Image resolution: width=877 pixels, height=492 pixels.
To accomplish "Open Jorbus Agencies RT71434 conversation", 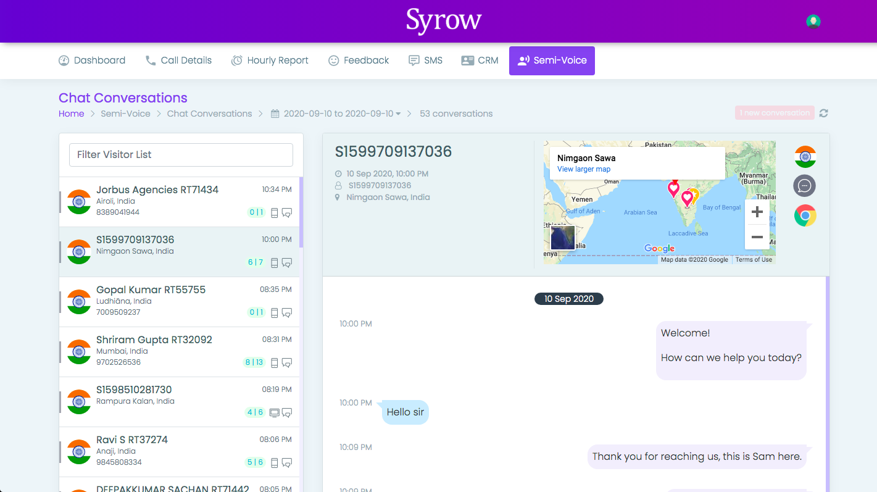I will click(179, 202).
